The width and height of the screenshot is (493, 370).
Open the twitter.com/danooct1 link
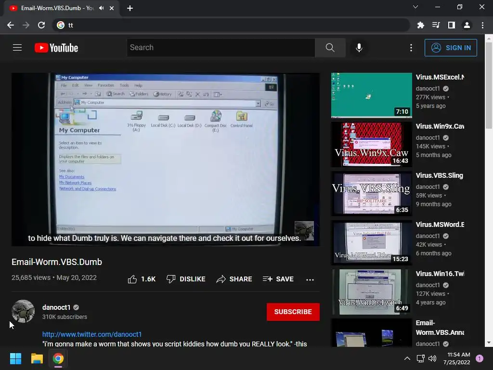[92, 334]
